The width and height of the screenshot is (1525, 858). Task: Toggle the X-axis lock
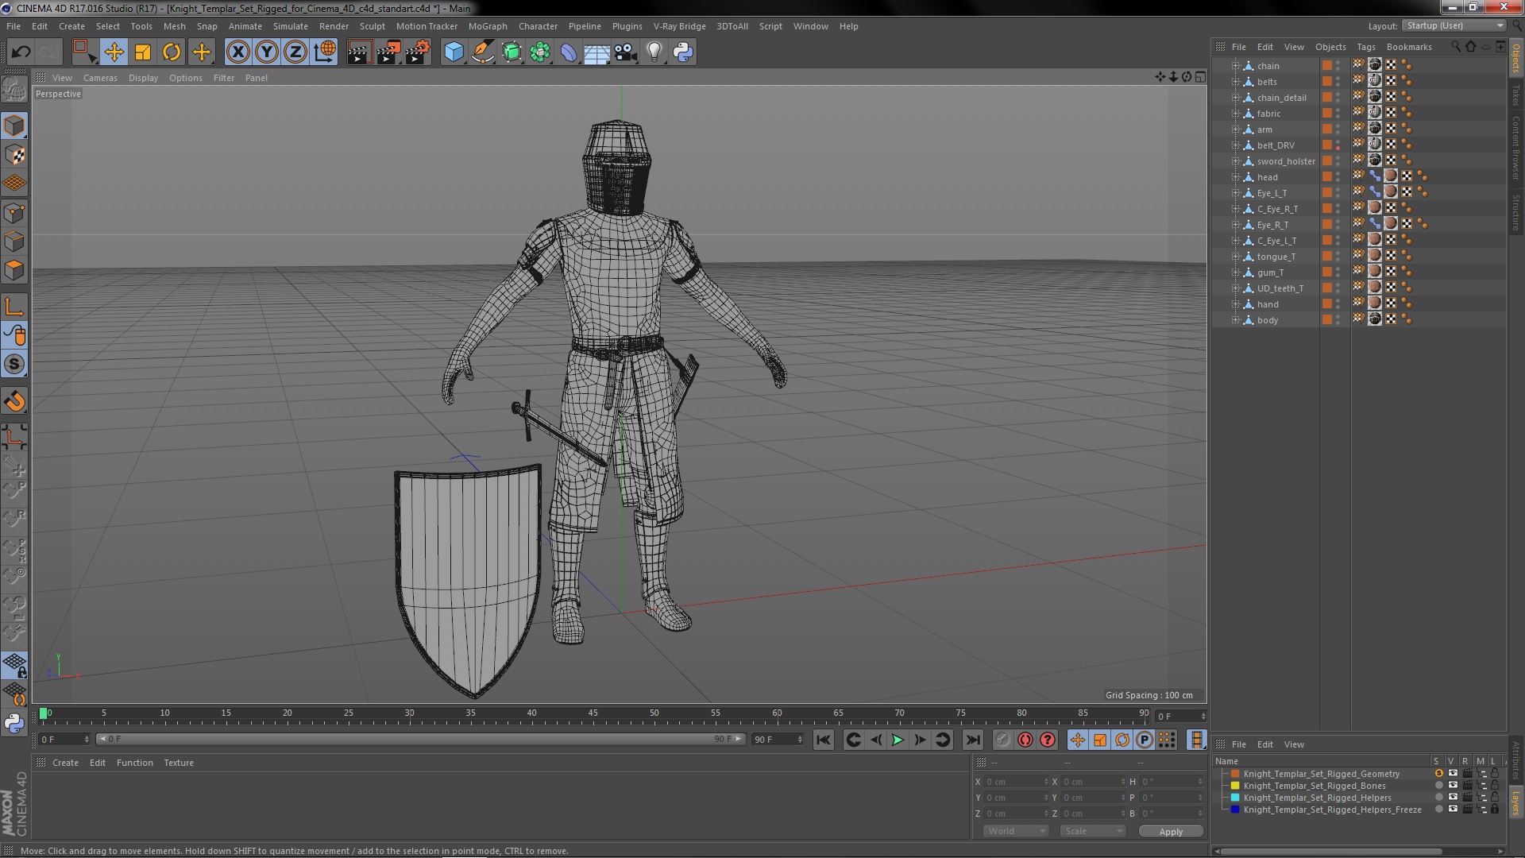(237, 52)
